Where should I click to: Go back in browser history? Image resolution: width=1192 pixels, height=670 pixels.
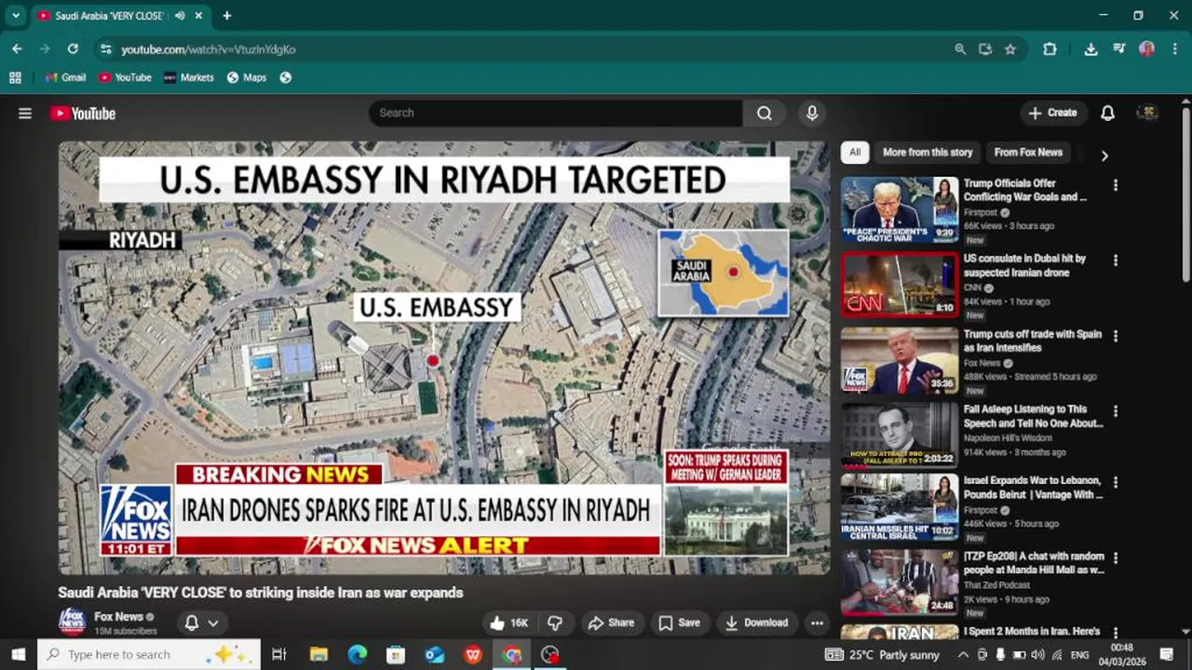17,49
